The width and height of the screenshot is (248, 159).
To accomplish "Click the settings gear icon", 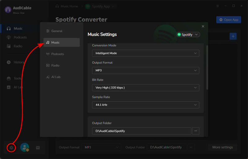I will pyautogui.click(x=11, y=148).
